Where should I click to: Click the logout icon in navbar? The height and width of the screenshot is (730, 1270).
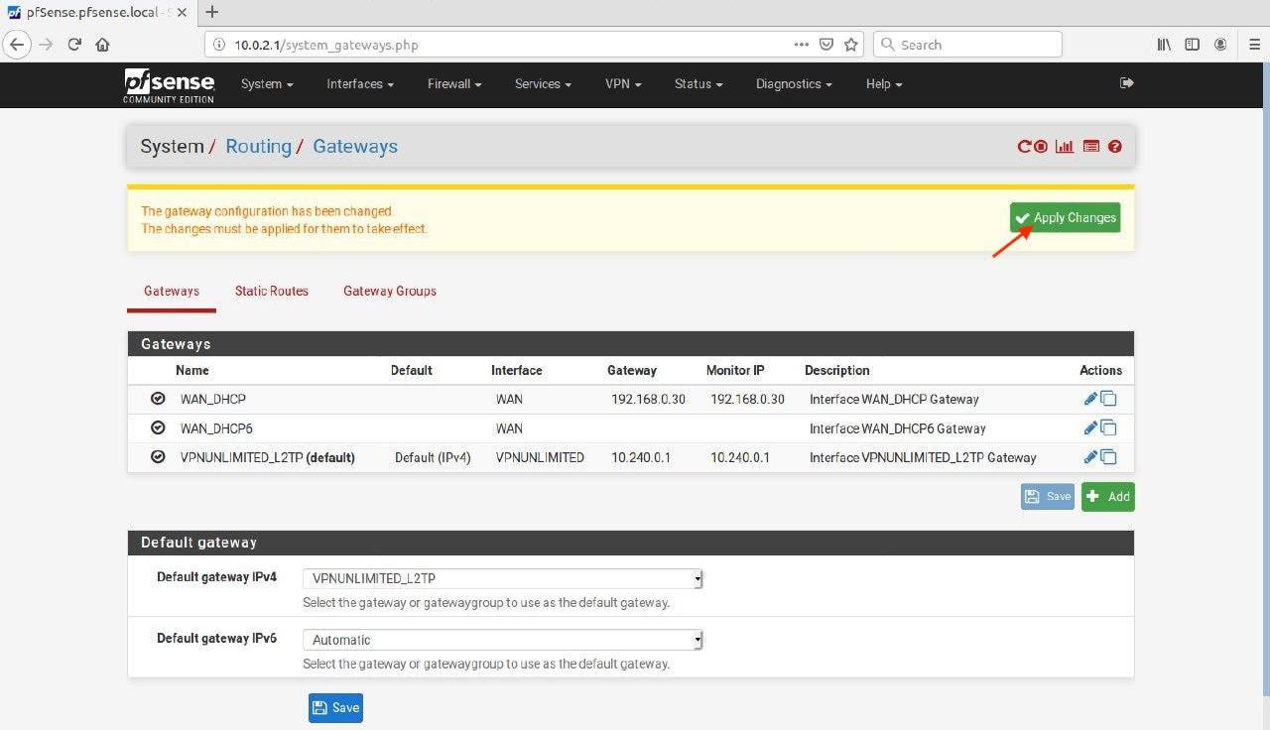coord(1126,83)
